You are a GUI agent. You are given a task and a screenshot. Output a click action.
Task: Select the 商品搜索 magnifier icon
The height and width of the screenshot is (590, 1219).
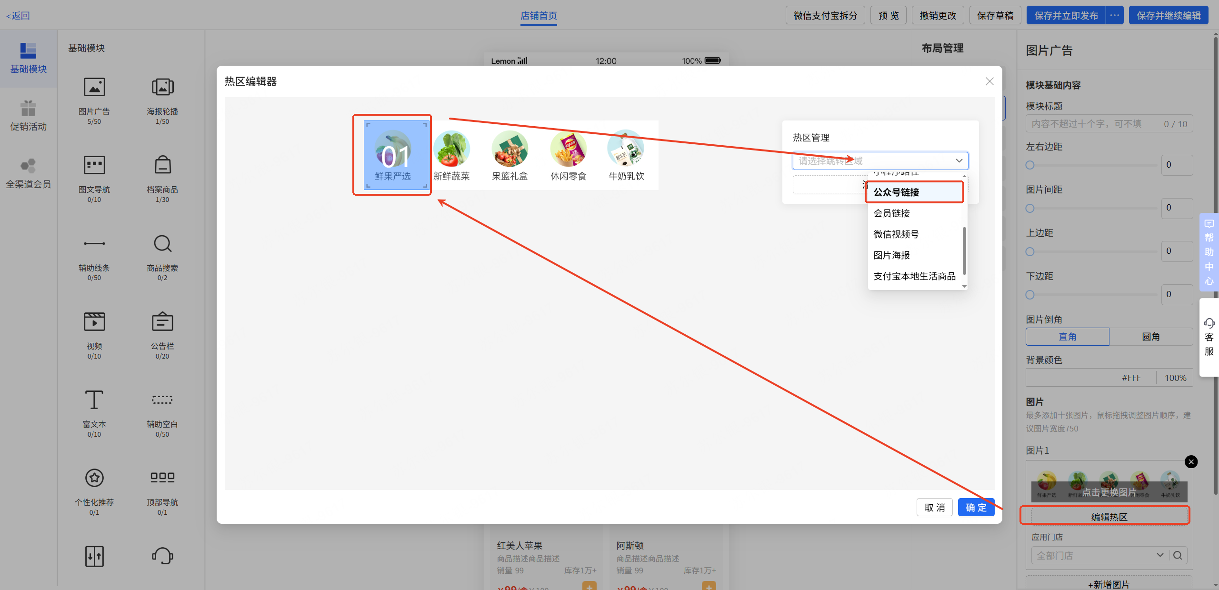162,244
